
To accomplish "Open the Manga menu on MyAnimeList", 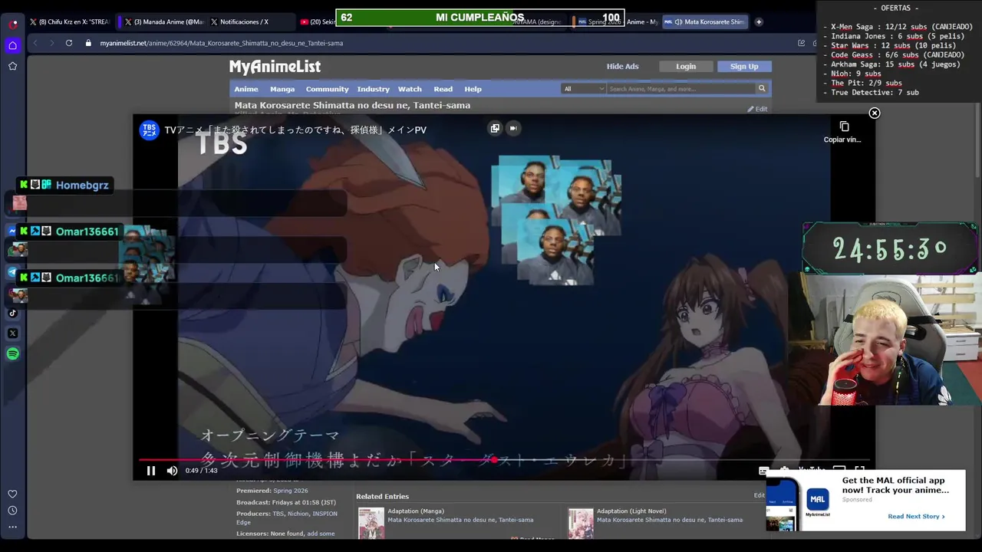I will (282, 89).
